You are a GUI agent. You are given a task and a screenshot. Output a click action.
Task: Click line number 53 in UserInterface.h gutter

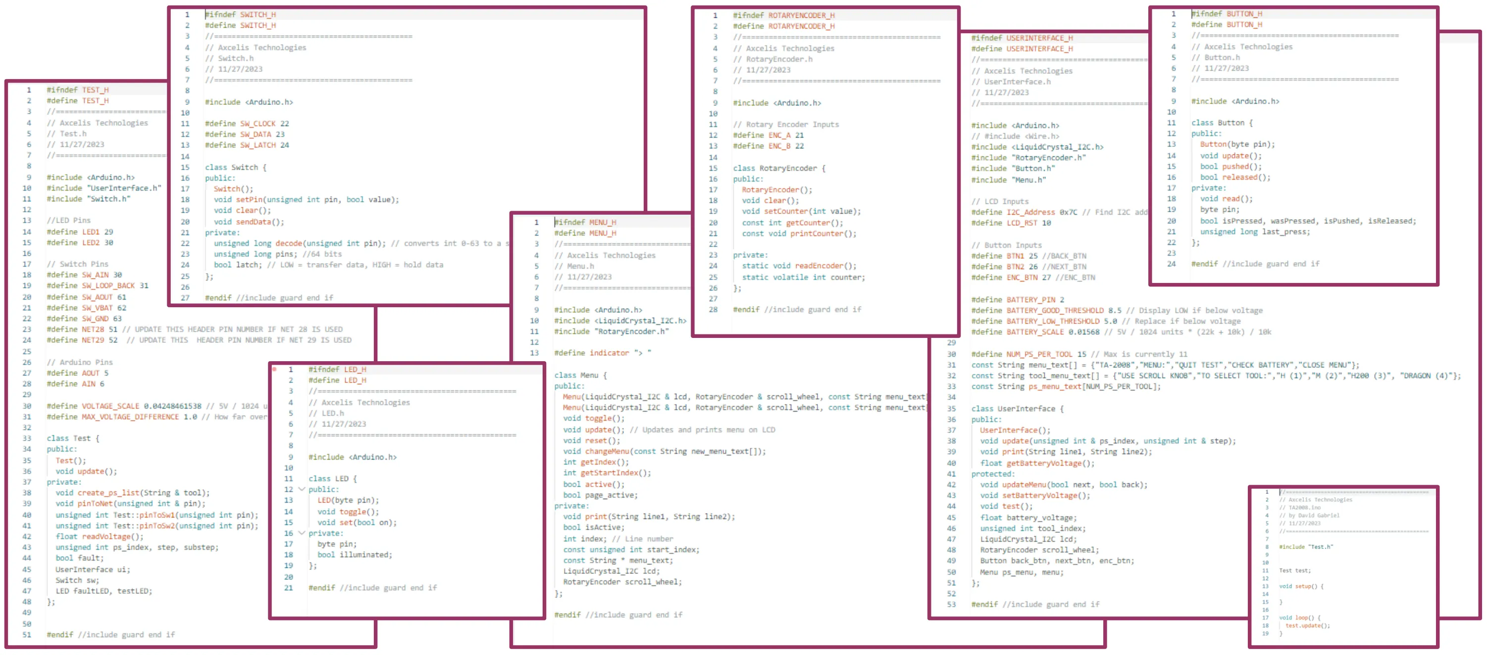[951, 604]
